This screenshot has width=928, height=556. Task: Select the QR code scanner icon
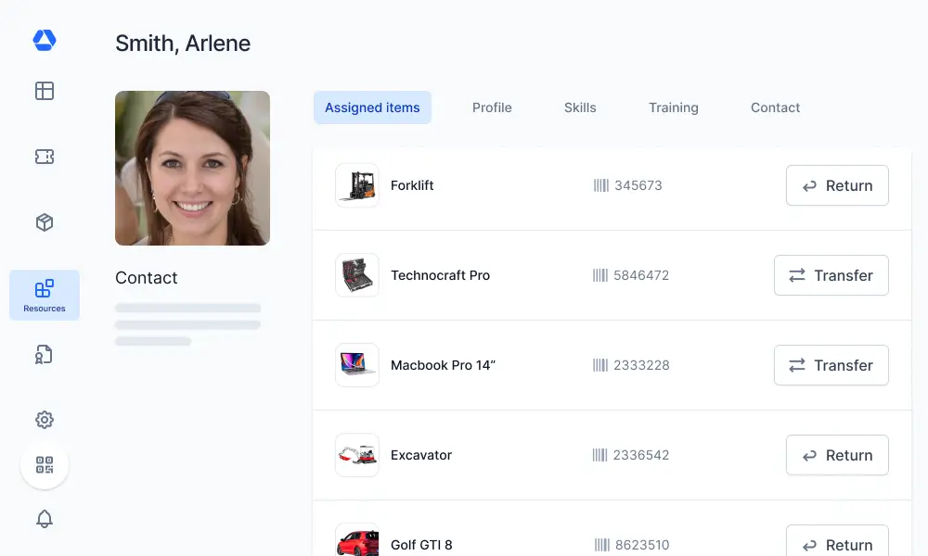coord(44,464)
